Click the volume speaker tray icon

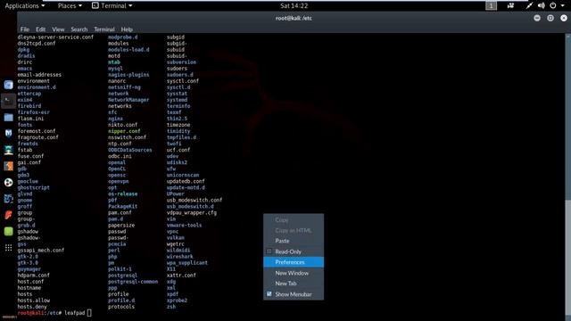tap(542, 5)
